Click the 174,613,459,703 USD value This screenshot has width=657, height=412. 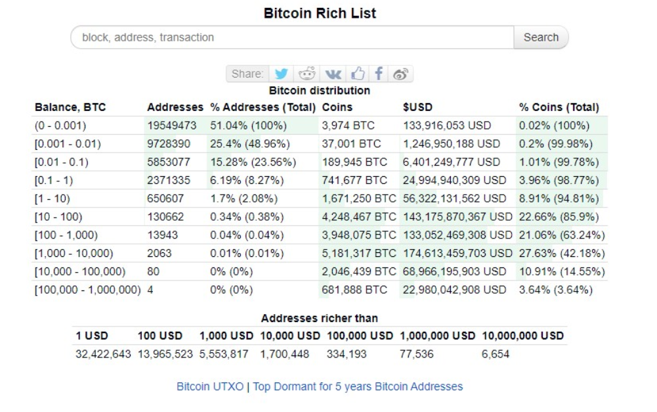(458, 254)
